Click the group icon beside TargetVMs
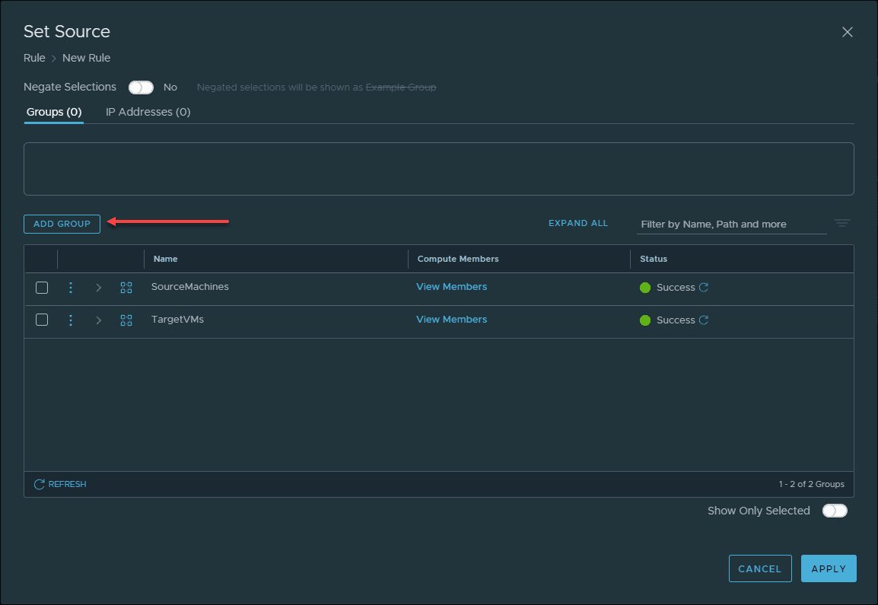The image size is (878, 605). coord(126,320)
